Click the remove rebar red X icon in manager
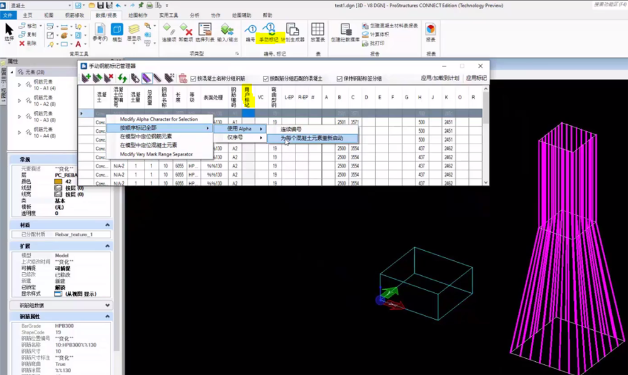The width and height of the screenshot is (628, 375). tap(109, 78)
